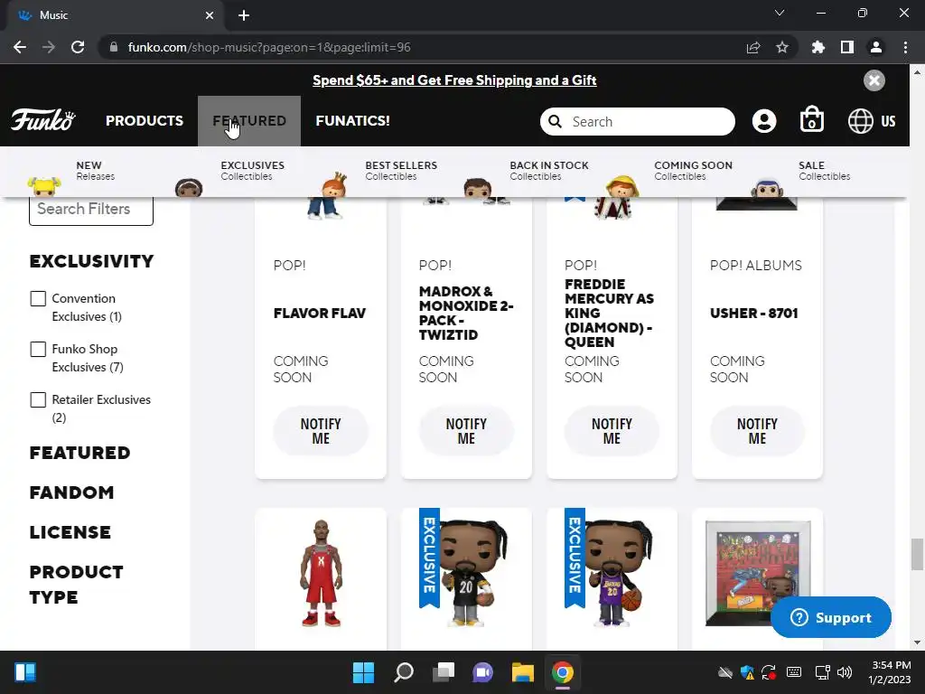925x694 pixels.
Task: Open the tab search chevron in Chrome title bar
Action: [x=780, y=13]
